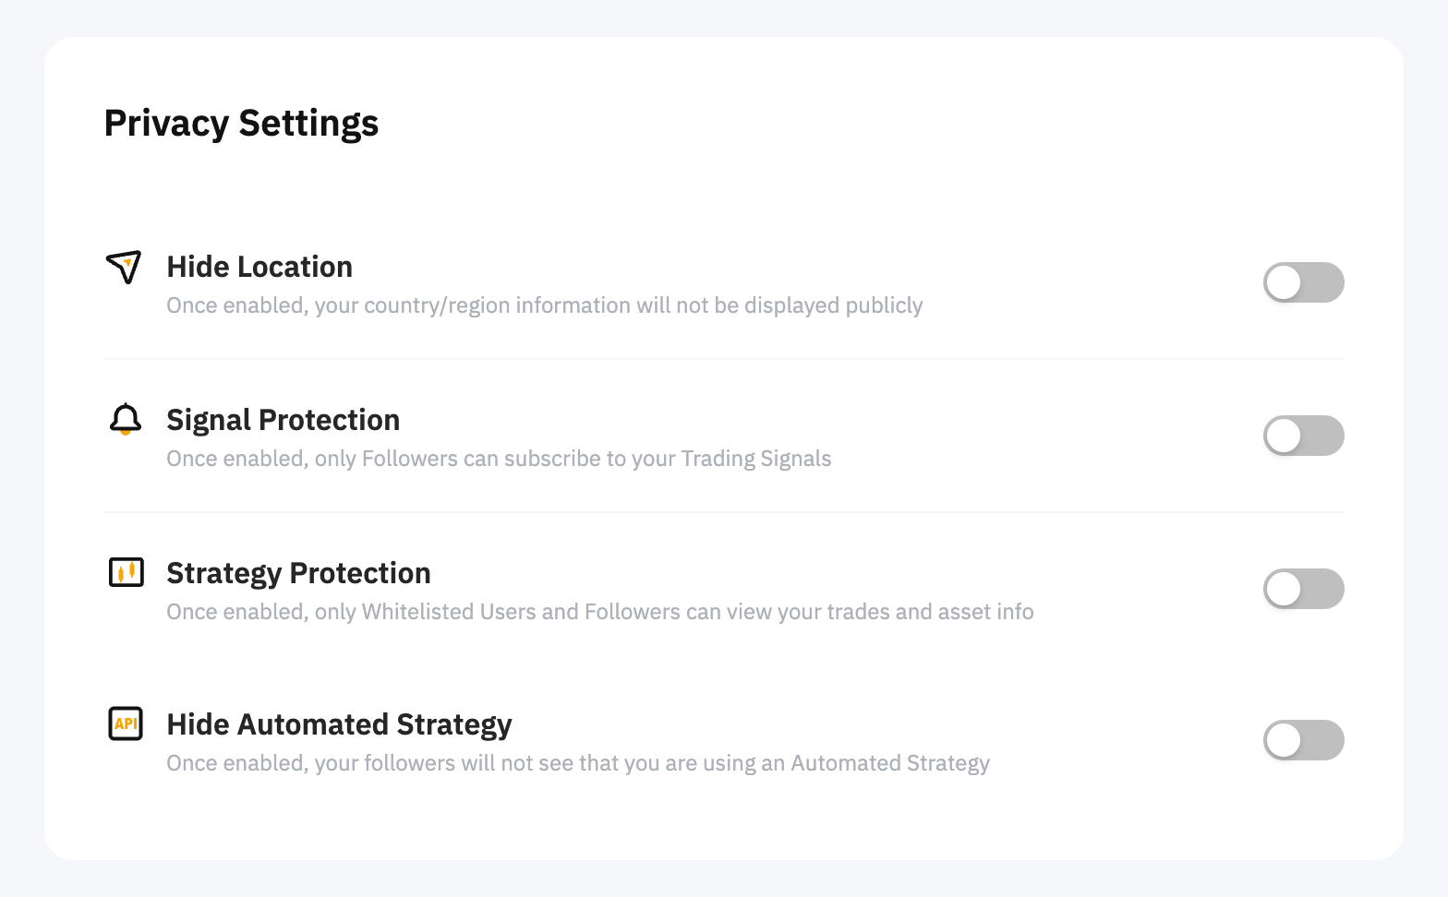Click the Whitelisted Users and Followers description

point(599,612)
